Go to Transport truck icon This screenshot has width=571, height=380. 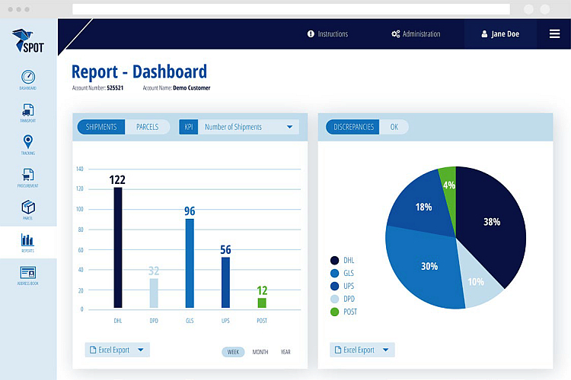pyautogui.click(x=28, y=110)
